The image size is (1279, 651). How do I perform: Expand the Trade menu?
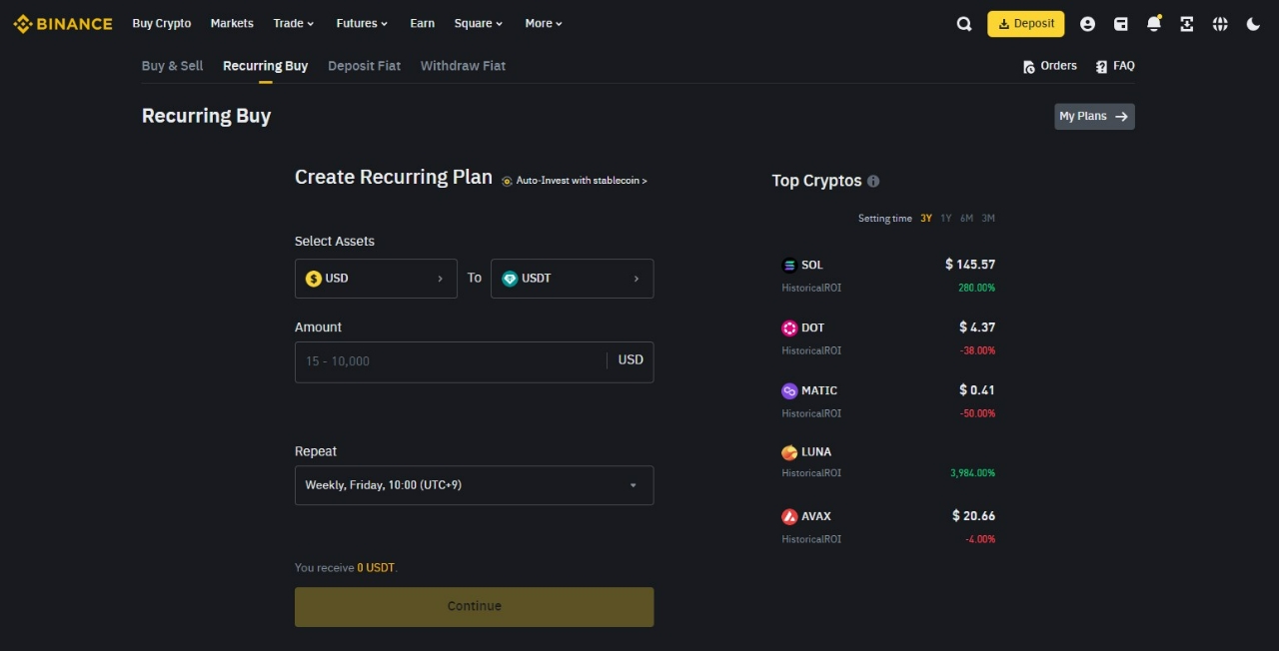(x=294, y=23)
